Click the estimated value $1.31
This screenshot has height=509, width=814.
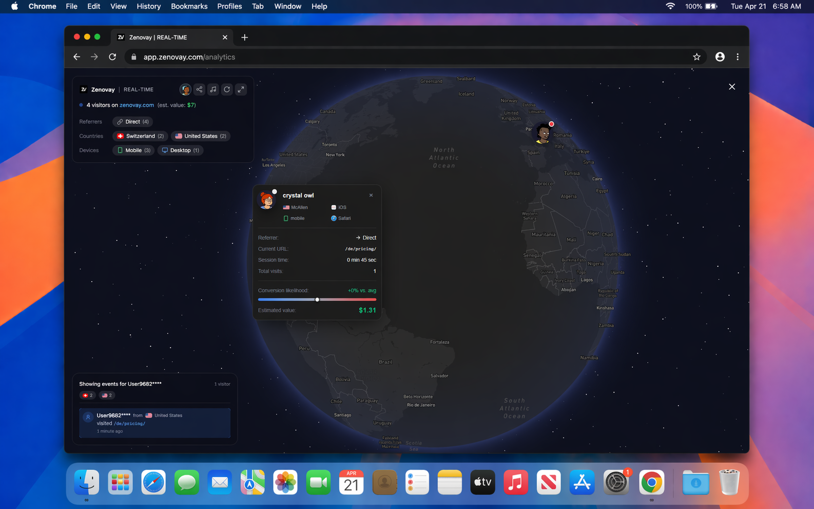point(367,310)
